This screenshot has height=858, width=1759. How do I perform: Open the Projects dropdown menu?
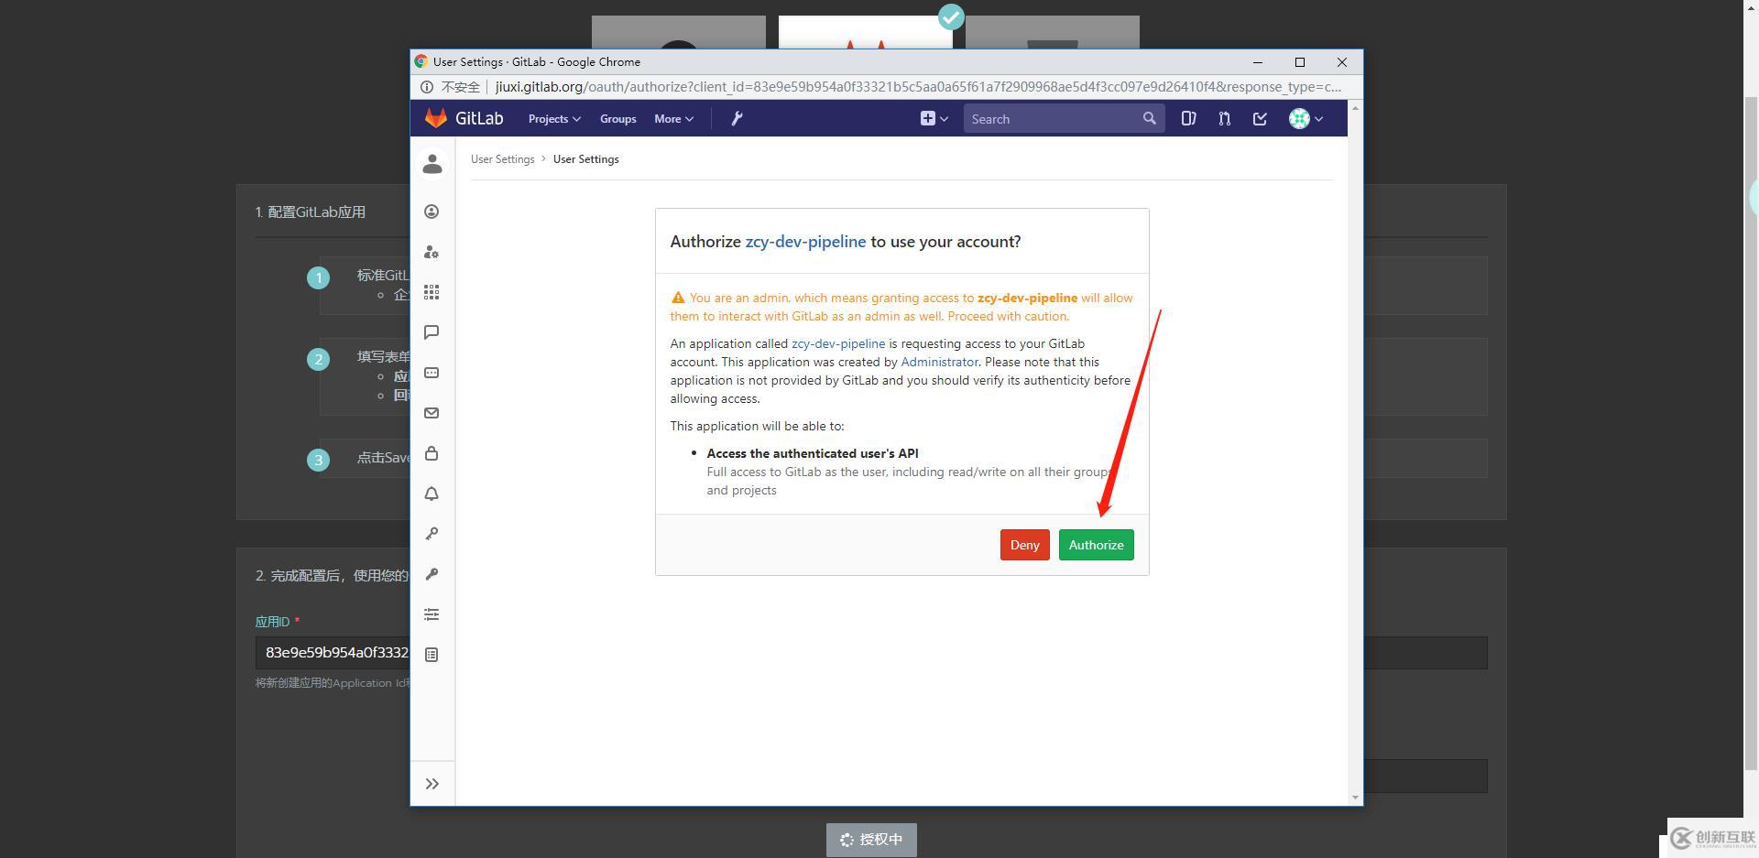click(x=553, y=118)
